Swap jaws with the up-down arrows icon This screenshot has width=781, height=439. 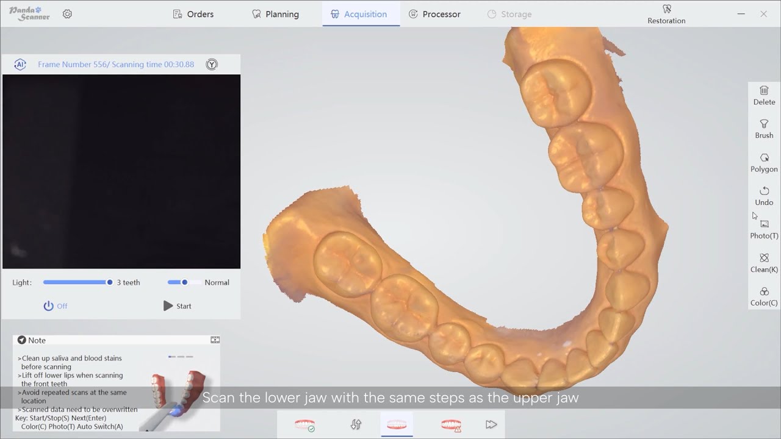pyautogui.click(x=356, y=424)
